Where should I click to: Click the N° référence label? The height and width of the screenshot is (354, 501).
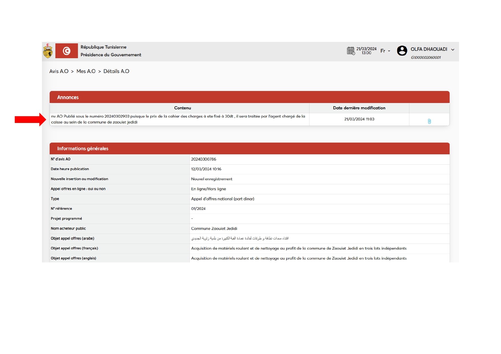pos(61,209)
